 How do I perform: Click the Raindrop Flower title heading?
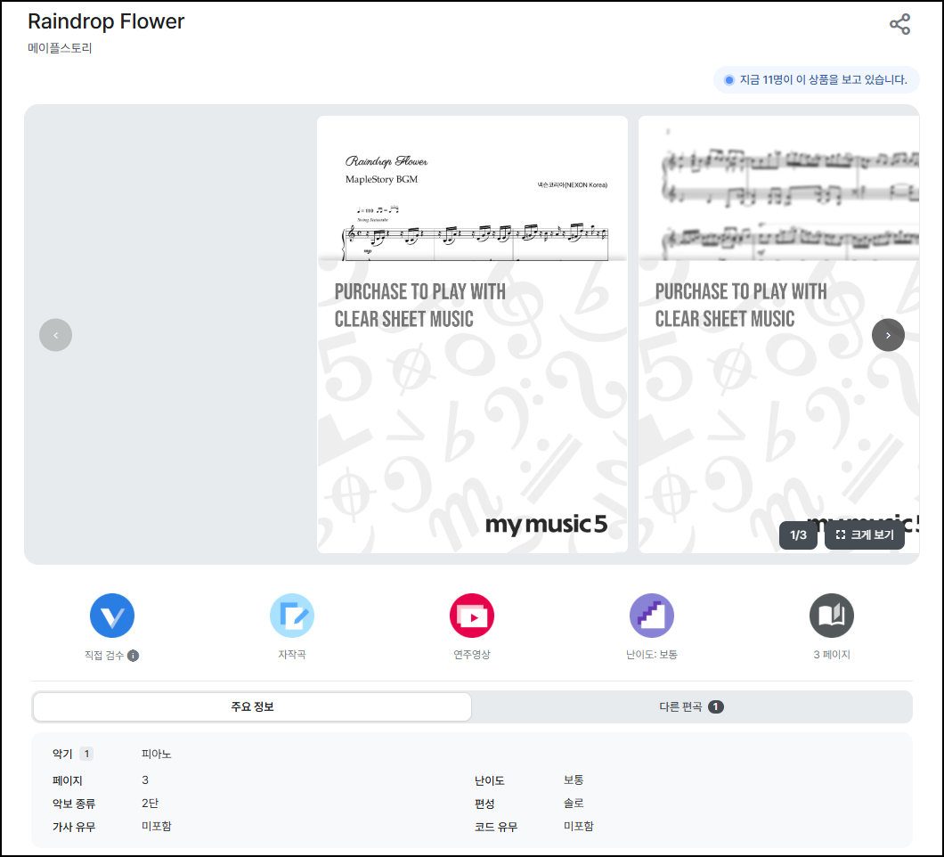(x=106, y=21)
